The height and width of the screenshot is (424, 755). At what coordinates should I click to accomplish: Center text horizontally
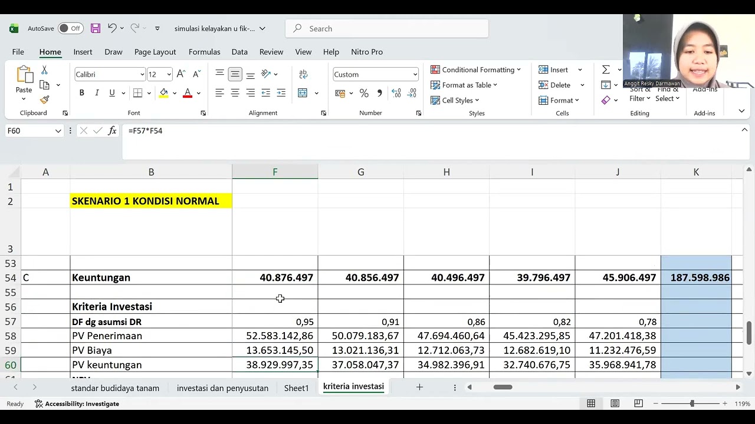point(235,93)
